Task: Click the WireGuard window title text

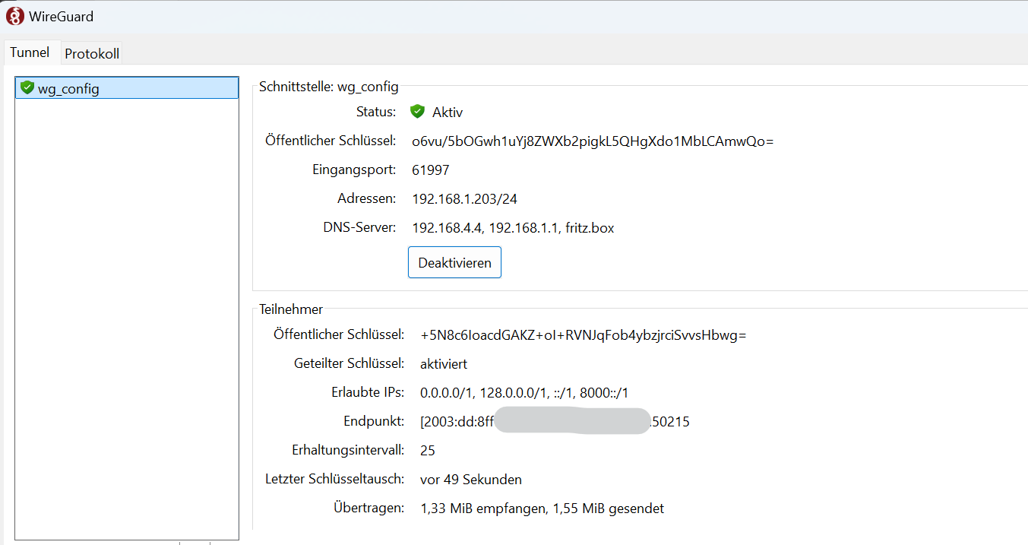Action: click(62, 16)
